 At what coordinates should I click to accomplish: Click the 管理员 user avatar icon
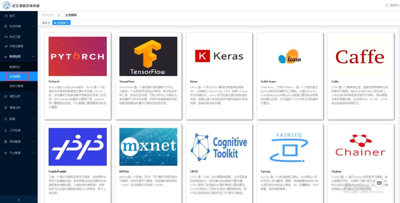(387, 5)
